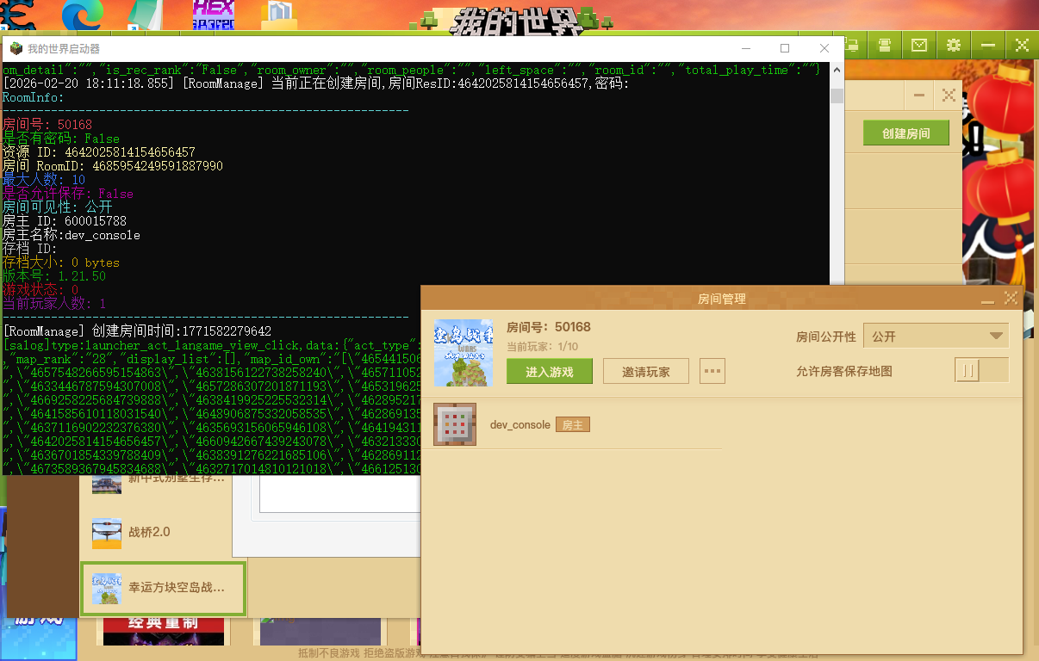The width and height of the screenshot is (1039, 661).
Task: Click the 战桥2.0 map thumbnail
Action: pyautogui.click(x=107, y=533)
